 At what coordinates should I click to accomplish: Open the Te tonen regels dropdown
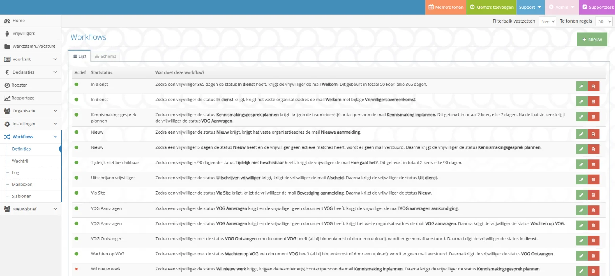point(604,21)
